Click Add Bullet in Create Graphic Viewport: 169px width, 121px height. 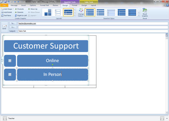6,12
